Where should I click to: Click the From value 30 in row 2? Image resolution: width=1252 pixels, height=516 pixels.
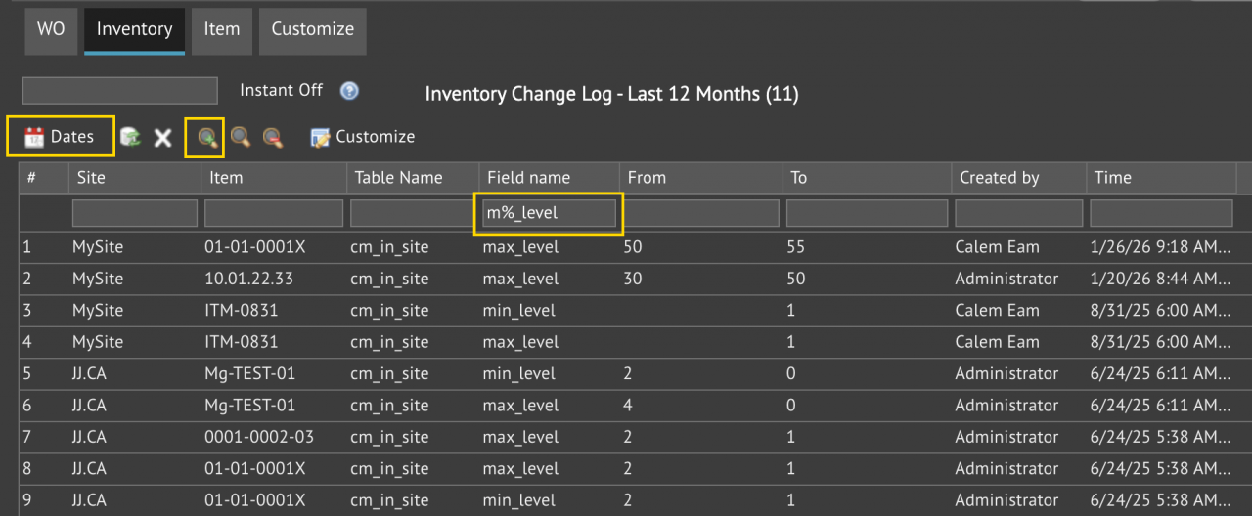(x=633, y=279)
